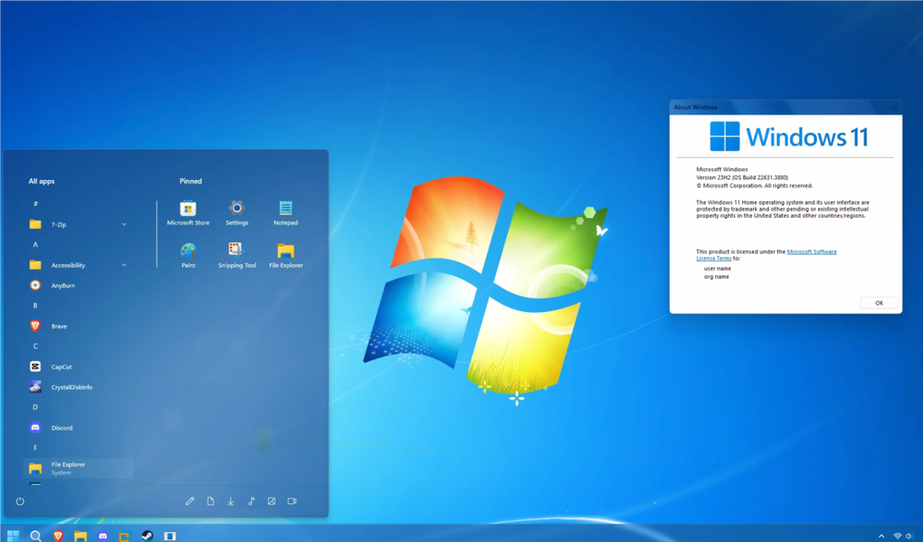Click the D letter header in All apps

click(35, 407)
